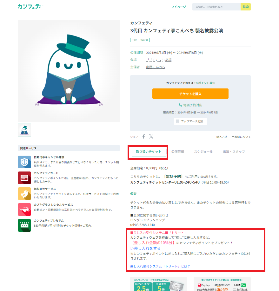The height and width of the screenshot is (291, 279).
Task: Click the X (Twitter) share icon
Action: click(151, 137)
